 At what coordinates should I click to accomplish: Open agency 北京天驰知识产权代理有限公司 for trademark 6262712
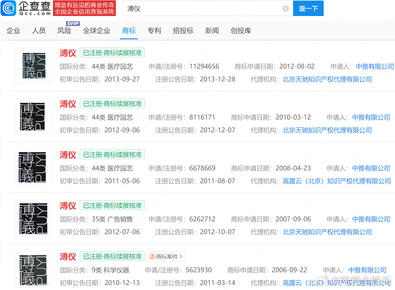click(327, 232)
